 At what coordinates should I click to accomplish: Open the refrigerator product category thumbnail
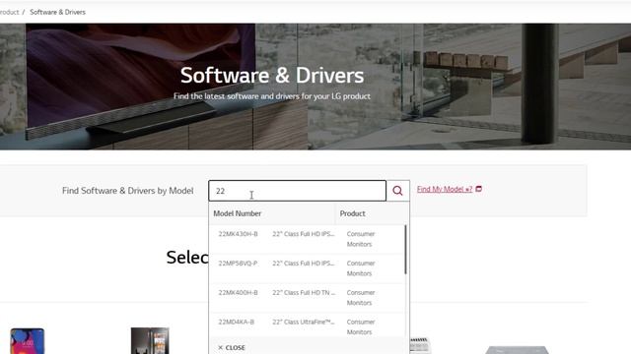click(x=150, y=341)
